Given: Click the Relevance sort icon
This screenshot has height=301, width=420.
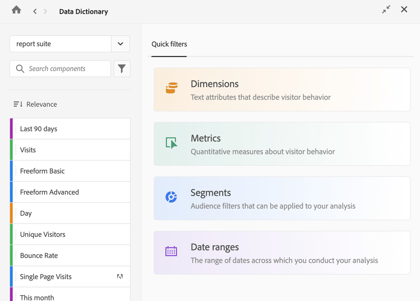Looking at the screenshot, I should coord(17,104).
